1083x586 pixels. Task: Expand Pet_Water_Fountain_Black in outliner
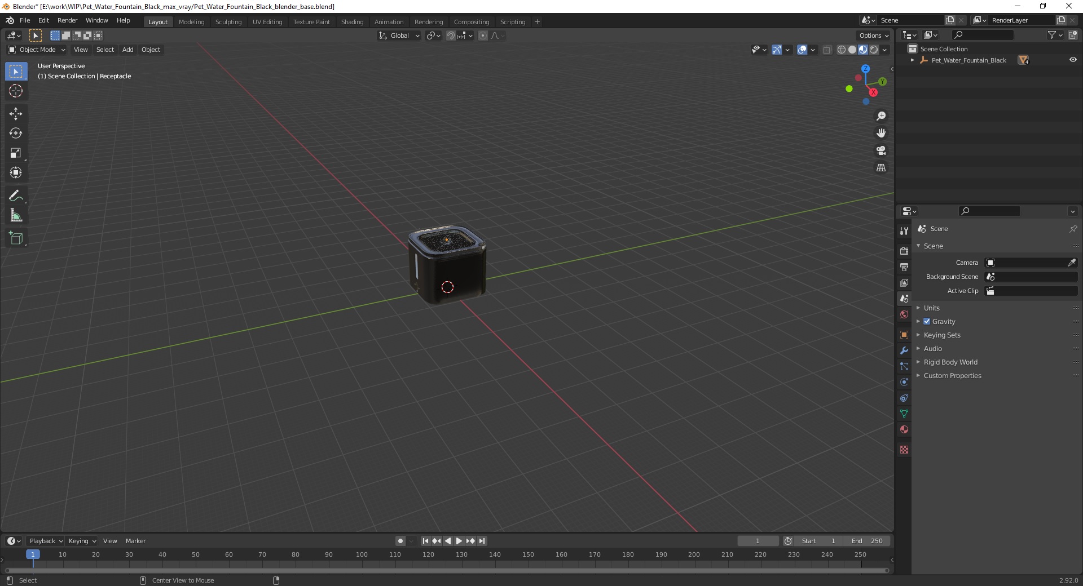click(913, 60)
